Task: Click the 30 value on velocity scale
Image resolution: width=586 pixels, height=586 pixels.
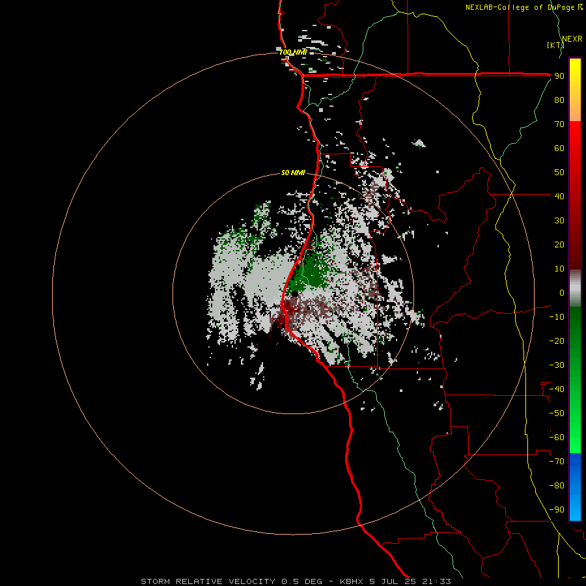Action: tap(559, 221)
